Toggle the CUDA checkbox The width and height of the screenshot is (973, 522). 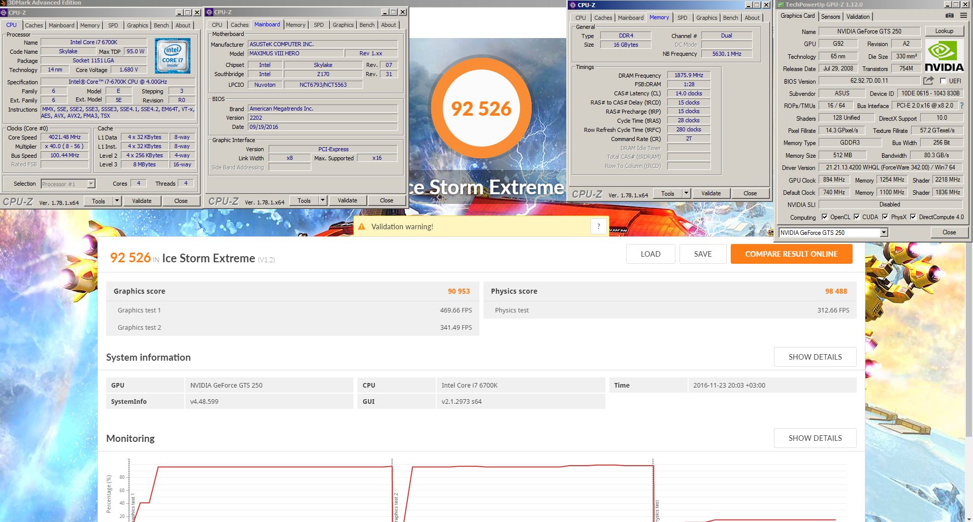click(x=857, y=217)
